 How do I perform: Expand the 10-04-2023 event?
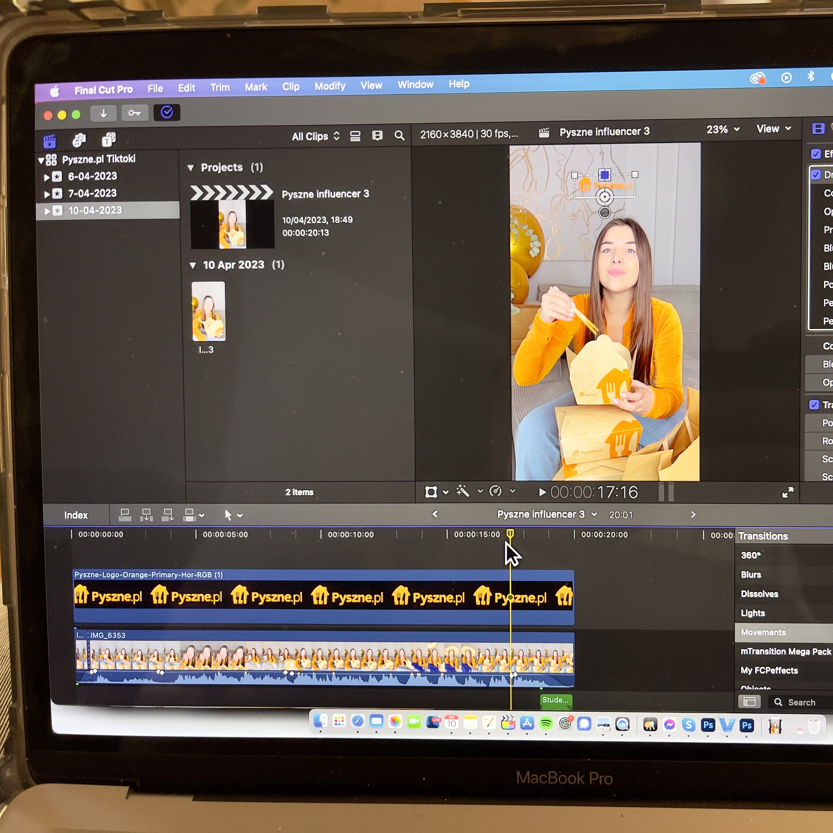pos(47,211)
